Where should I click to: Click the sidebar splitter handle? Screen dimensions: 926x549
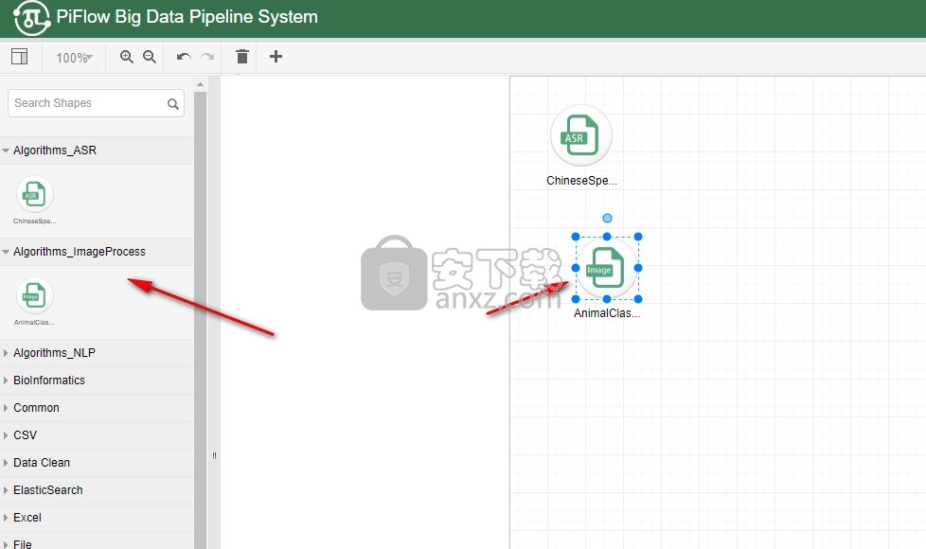(x=214, y=455)
